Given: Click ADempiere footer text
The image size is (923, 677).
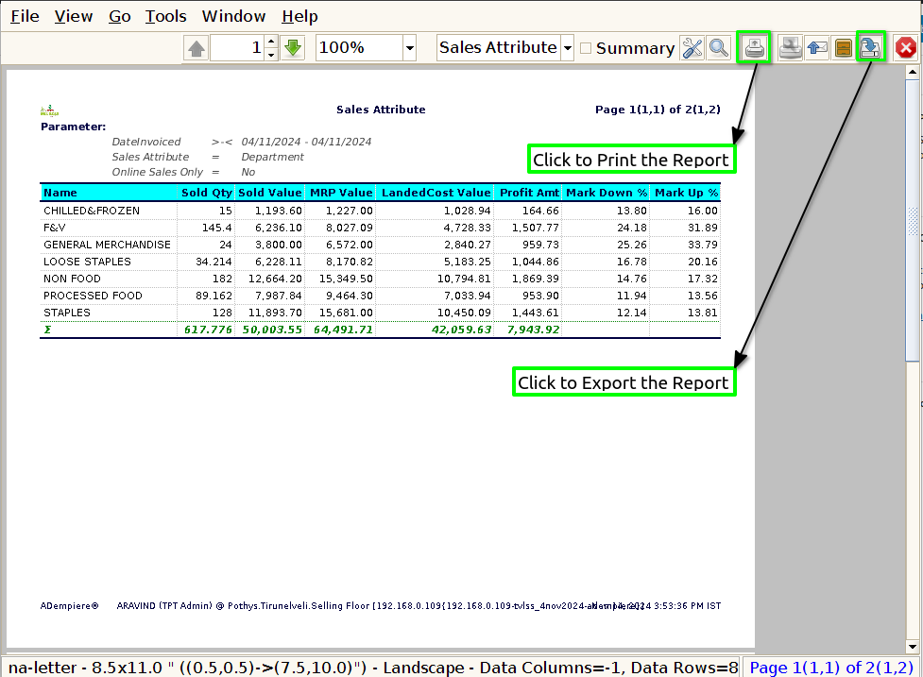Looking at the screenshot, I should 70,606.
